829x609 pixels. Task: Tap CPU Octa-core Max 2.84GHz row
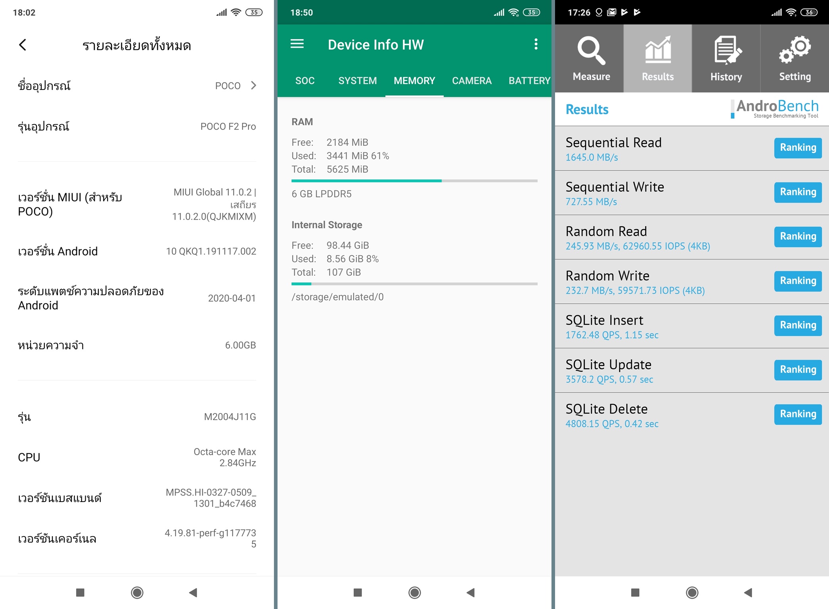pos(137,457)
